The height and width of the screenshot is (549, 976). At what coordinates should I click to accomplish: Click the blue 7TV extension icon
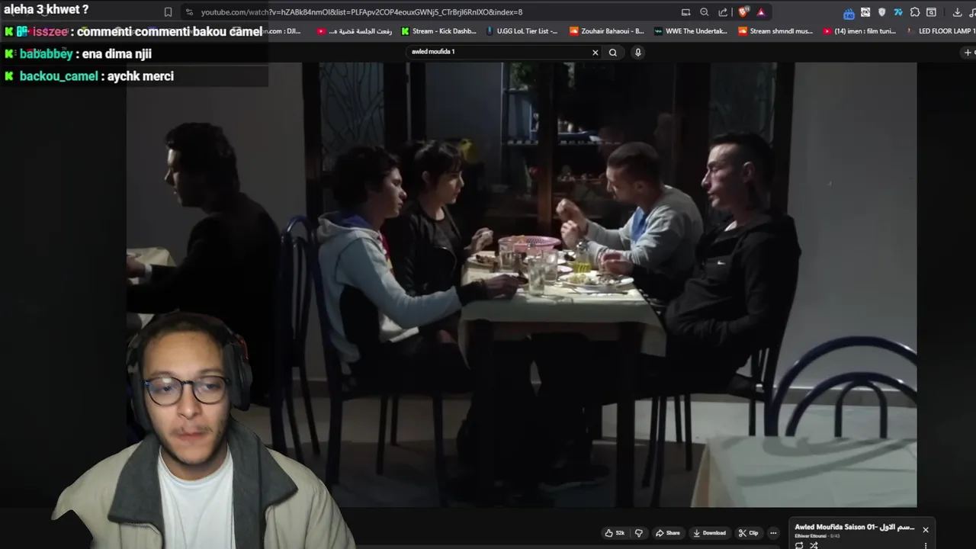[898, 12]
